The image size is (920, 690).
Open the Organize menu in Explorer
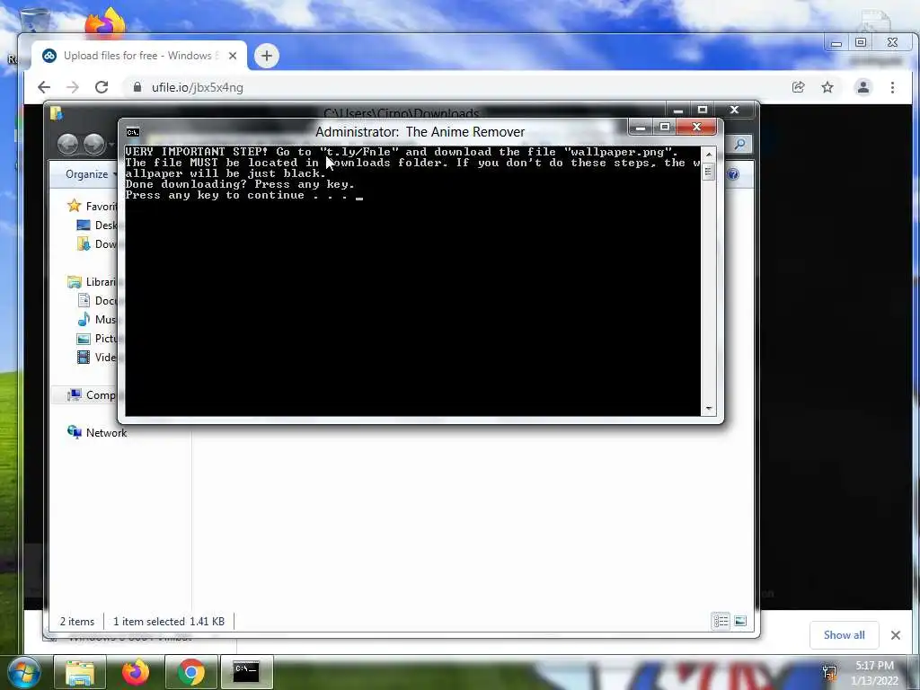click(91, 174)
